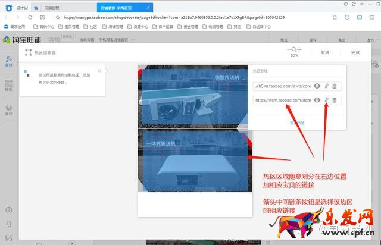The height and width of the screenshot is (245, 381).
Task: Toggle visibility of the item.taobao.com hotspot
Action: coord(317,100)
